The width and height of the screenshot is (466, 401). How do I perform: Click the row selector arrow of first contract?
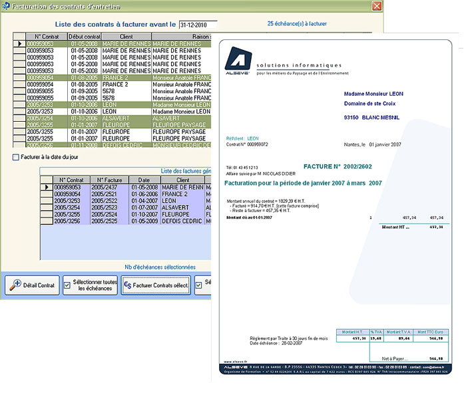click(x=19, y=44)
